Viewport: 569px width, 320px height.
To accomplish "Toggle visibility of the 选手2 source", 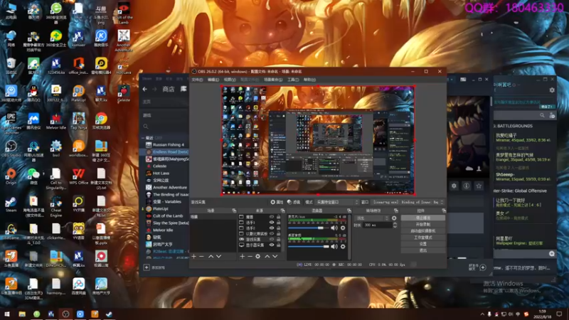I will [x=271, y=228].
